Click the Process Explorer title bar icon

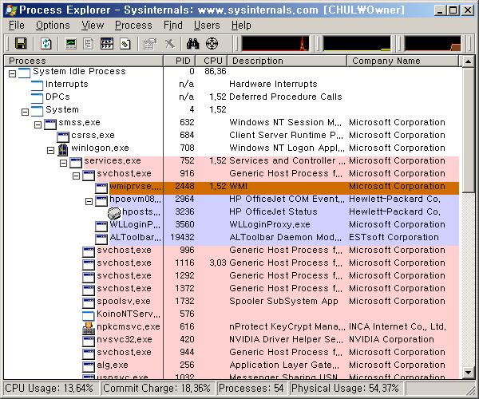click(11, 10)
